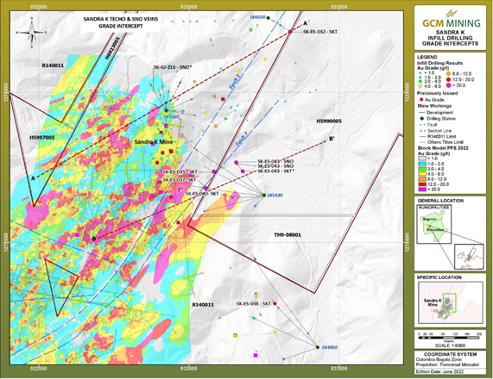Image resolution: width=493 pixels, height=379 pixels.
Task: Click the 'SK-IU-216 - SNO*' drill hole label
Action: point(173,67)
